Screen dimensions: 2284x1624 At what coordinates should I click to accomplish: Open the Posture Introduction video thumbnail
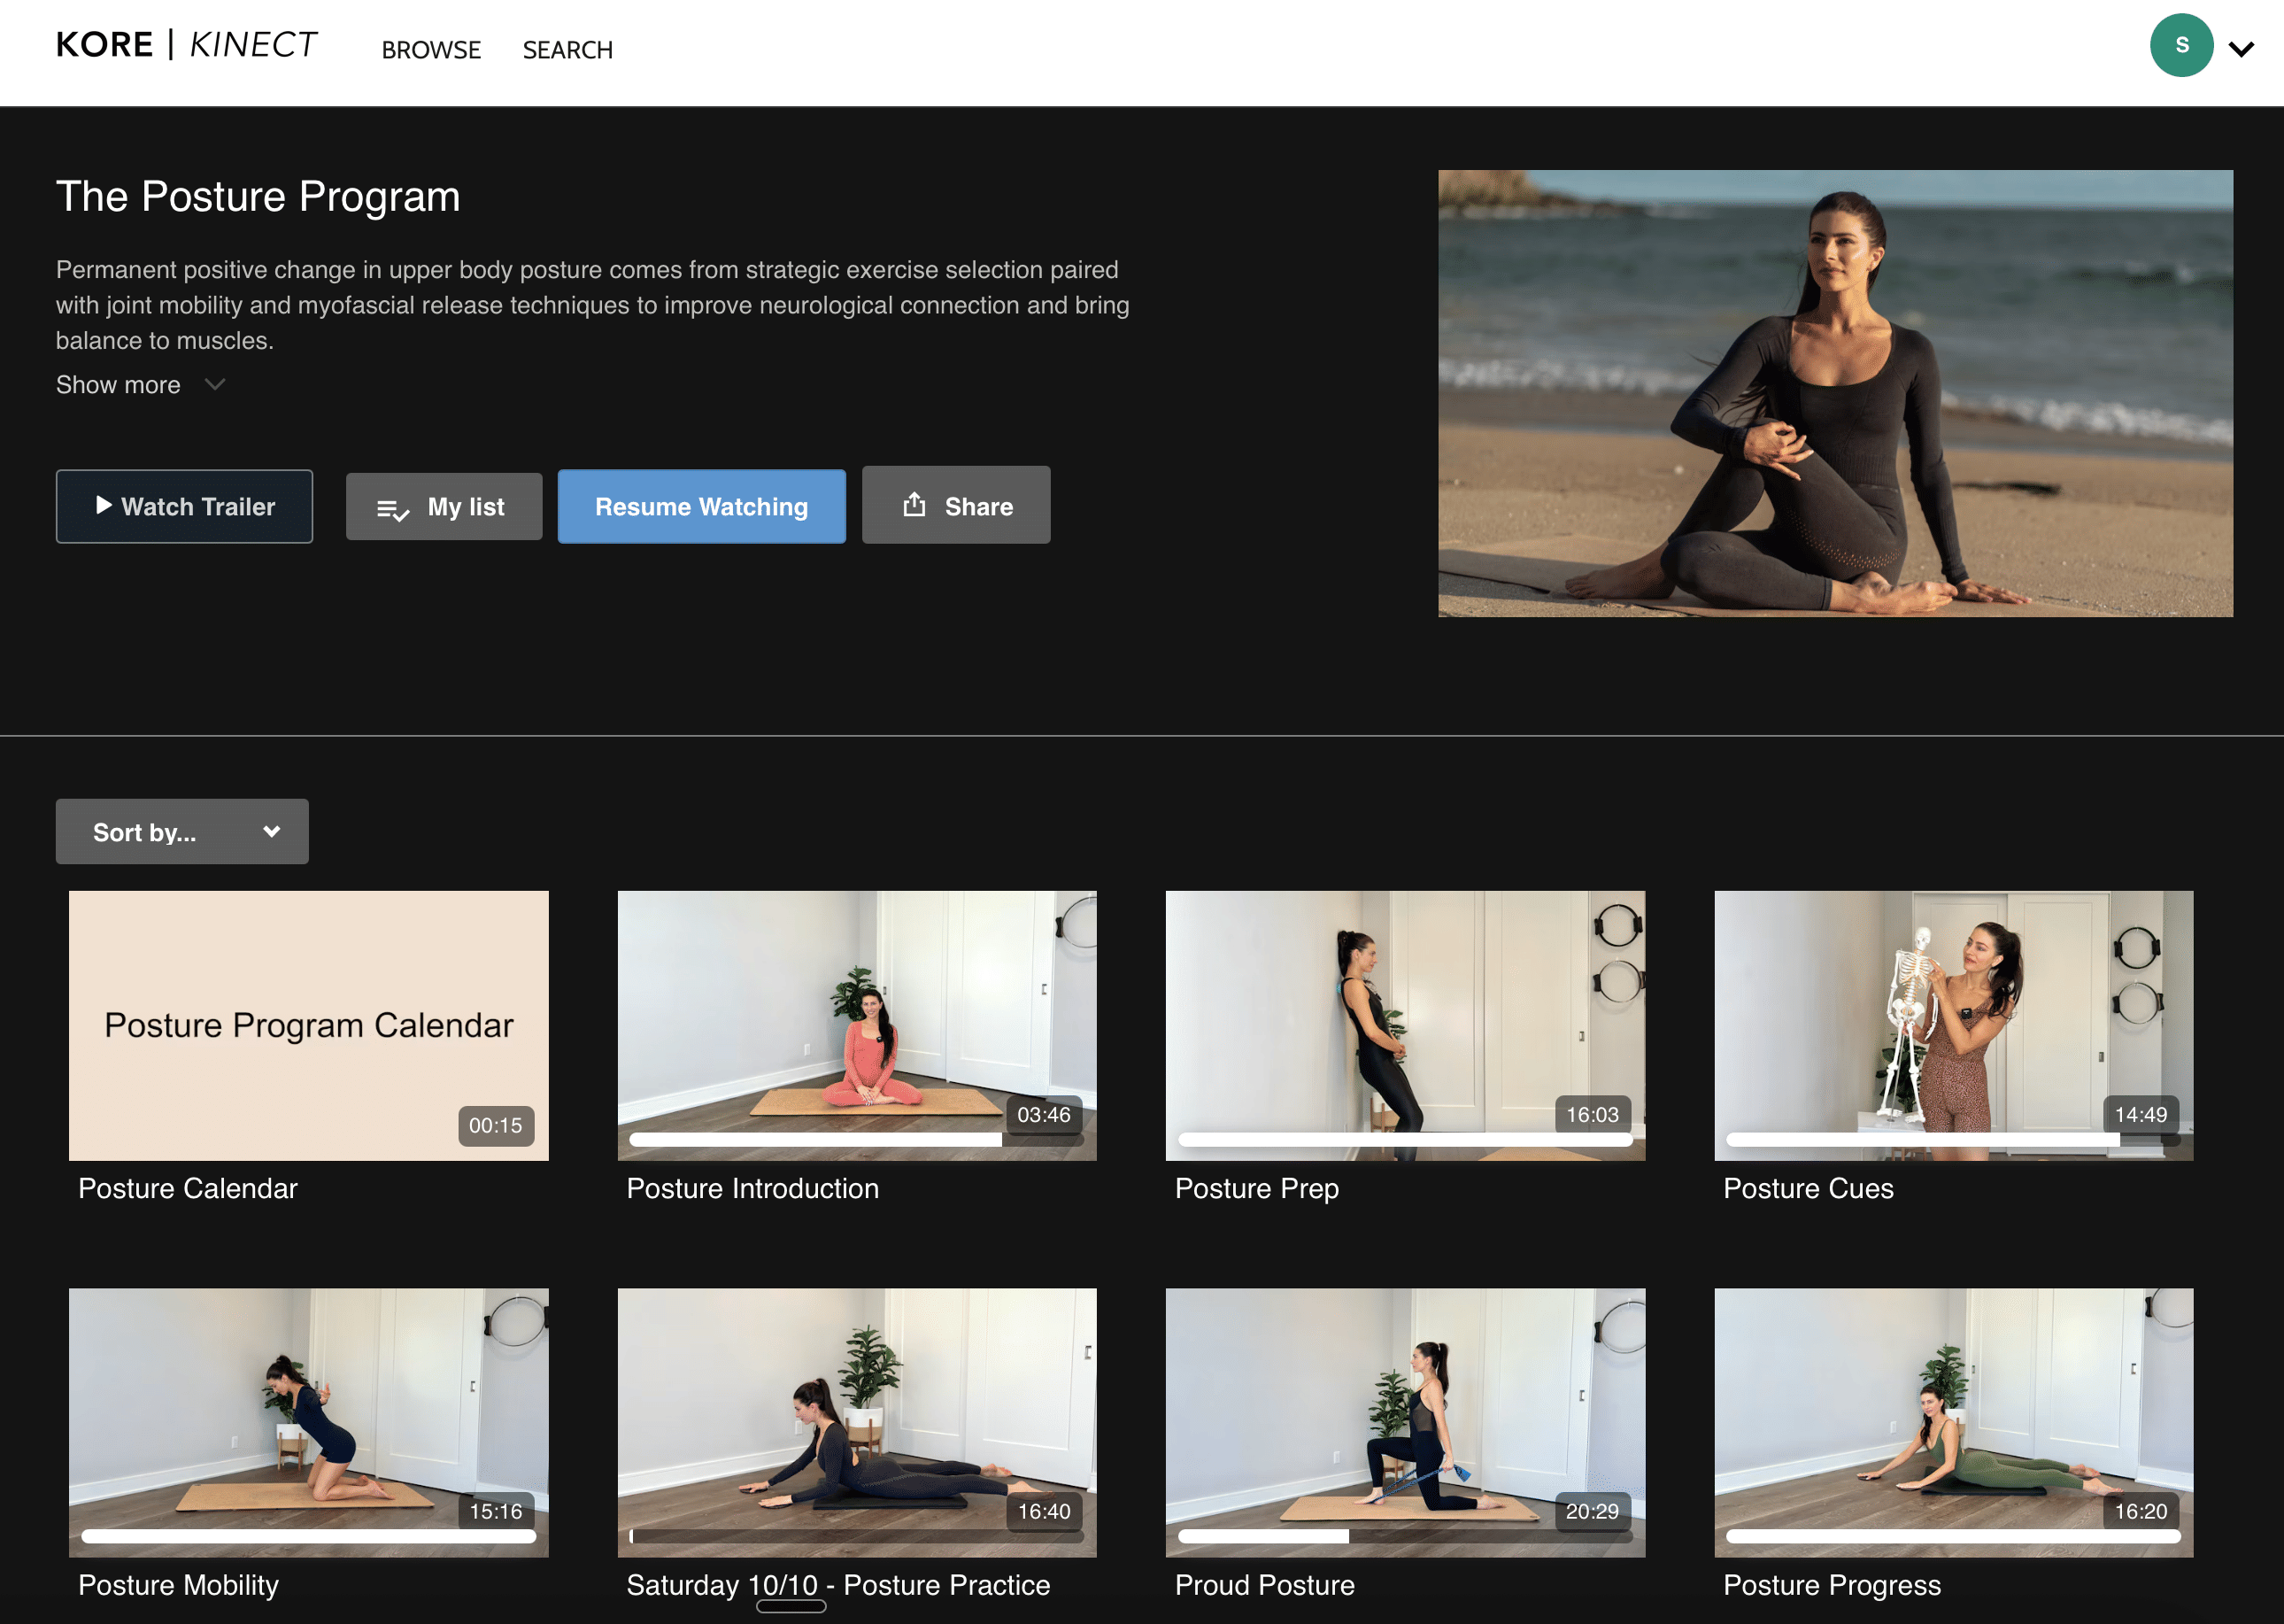pos(857,1025)
